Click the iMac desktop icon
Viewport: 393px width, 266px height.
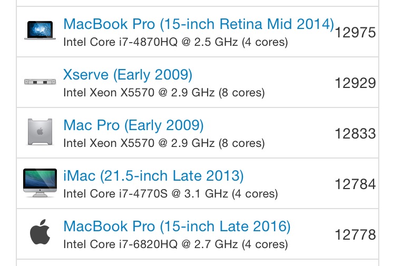[x=40, y=183]
